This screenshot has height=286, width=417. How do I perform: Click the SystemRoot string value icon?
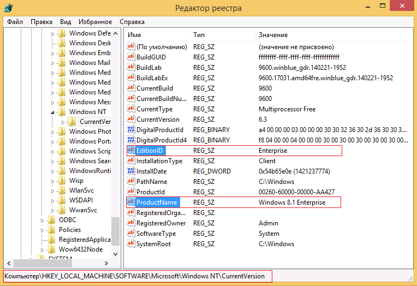point(130,243)
